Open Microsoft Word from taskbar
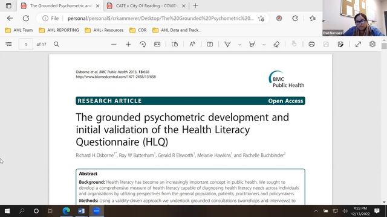Screen dimensions: 387x217 [81, 211]
